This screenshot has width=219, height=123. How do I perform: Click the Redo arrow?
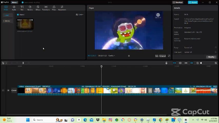coord(17,63)
